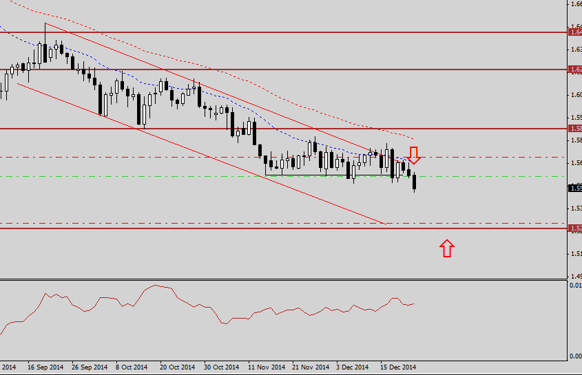
Task: Click the 11 Nov 2014 date label
Action: pos(266,367)
